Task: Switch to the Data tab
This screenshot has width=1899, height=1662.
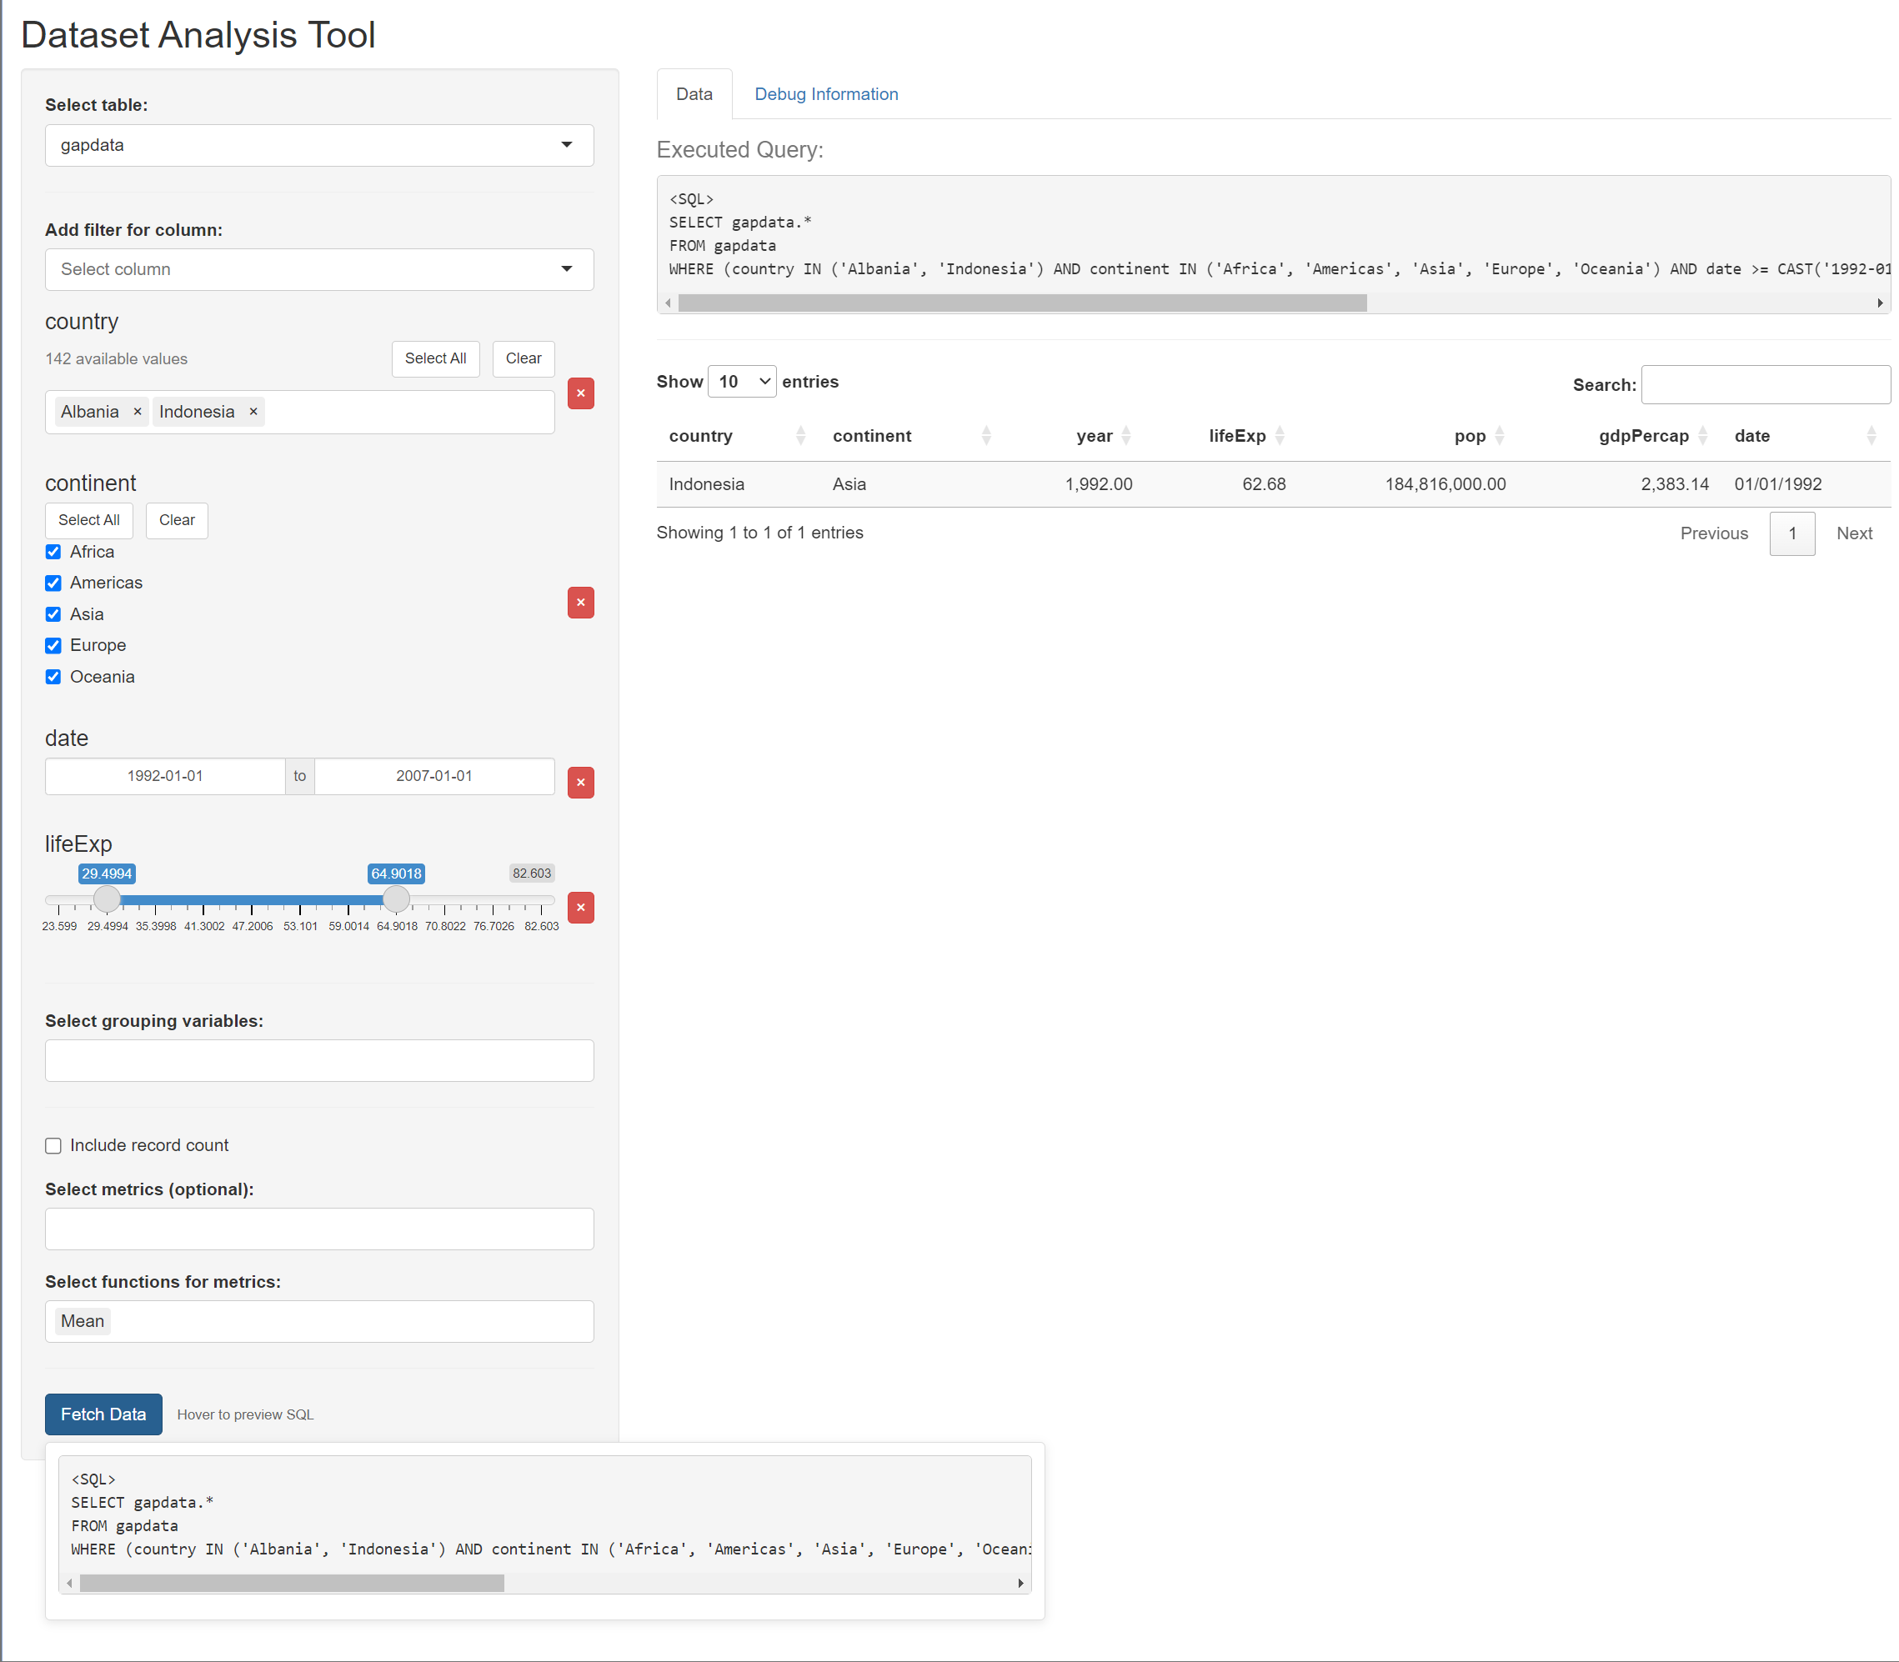Action: pos(694,94)
